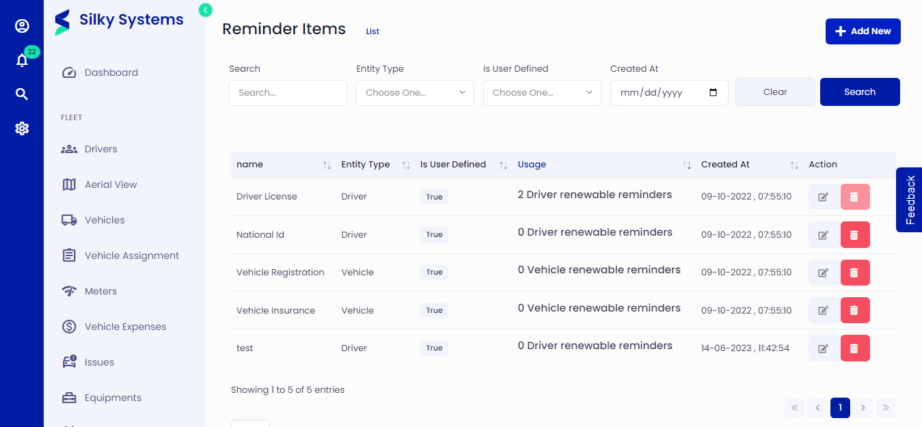Open Issues using the flag icon
922x427 pixels.
click(x=69, y=361)
